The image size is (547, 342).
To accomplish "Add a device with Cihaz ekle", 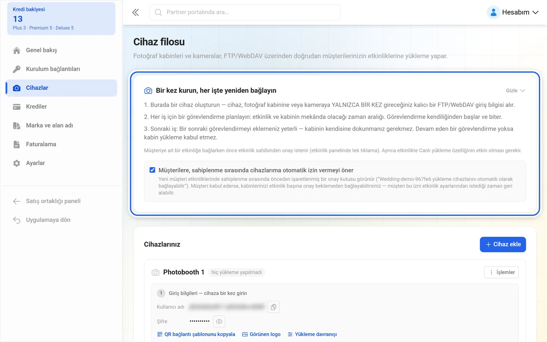I will 503,244.
